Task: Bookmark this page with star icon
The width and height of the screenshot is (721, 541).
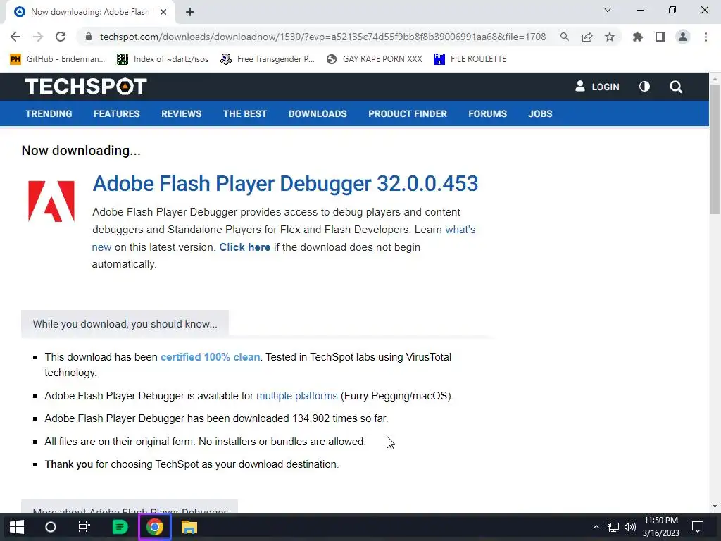Action: 610,37
